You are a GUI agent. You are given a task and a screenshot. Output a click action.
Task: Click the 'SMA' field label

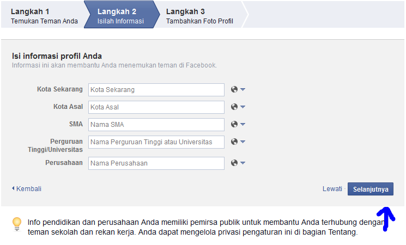76,124
